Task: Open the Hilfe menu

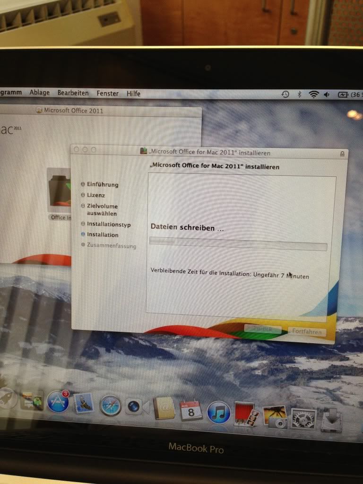Action: click(133, 94)
